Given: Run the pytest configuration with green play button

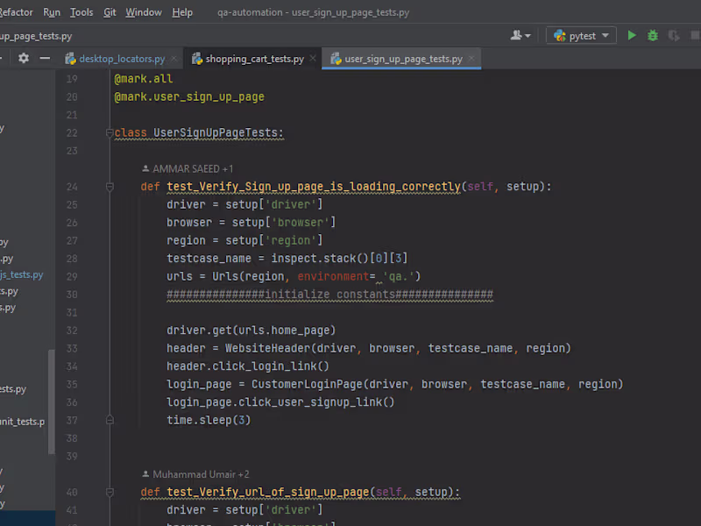Looking at the screenshot, I should click(632, 36).
